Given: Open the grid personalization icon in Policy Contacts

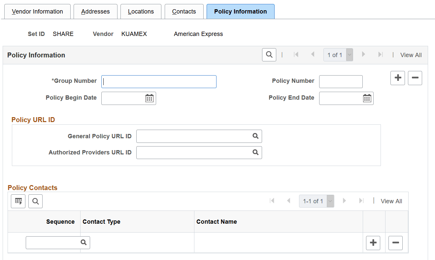Looking at the screenshot, I should click(x=18, y=201).
